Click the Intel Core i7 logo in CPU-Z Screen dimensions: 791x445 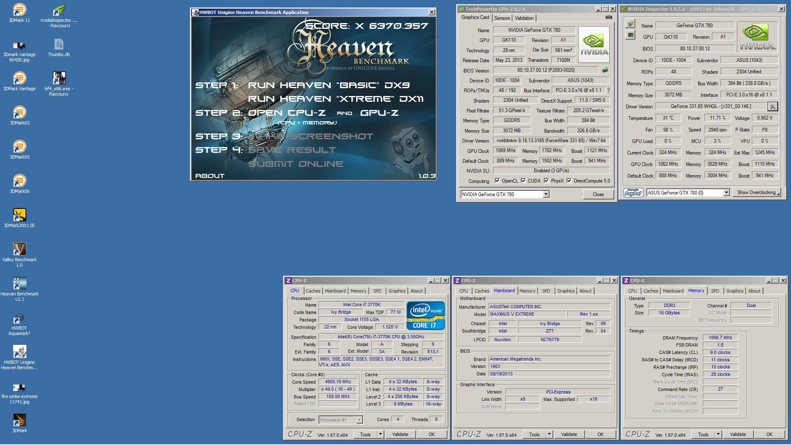(x=426, y=316)
